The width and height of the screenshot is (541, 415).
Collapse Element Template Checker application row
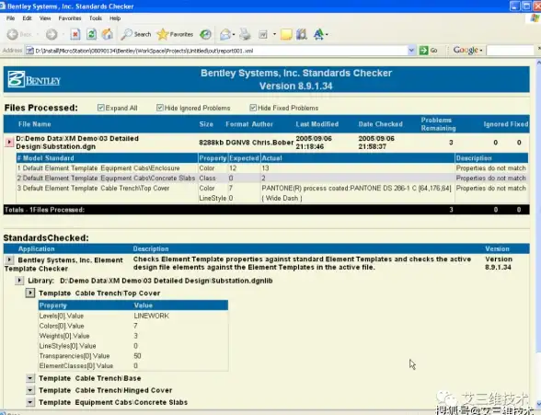[9, 259]
